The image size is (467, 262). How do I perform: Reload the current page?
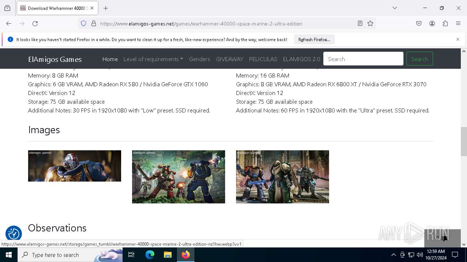point(35,24)
